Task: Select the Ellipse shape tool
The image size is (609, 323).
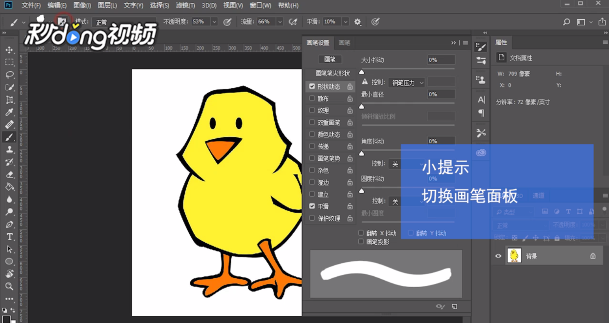Action: [x=9, y=261]
